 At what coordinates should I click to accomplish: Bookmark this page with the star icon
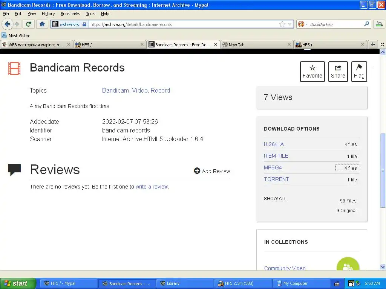coord(282,24)
